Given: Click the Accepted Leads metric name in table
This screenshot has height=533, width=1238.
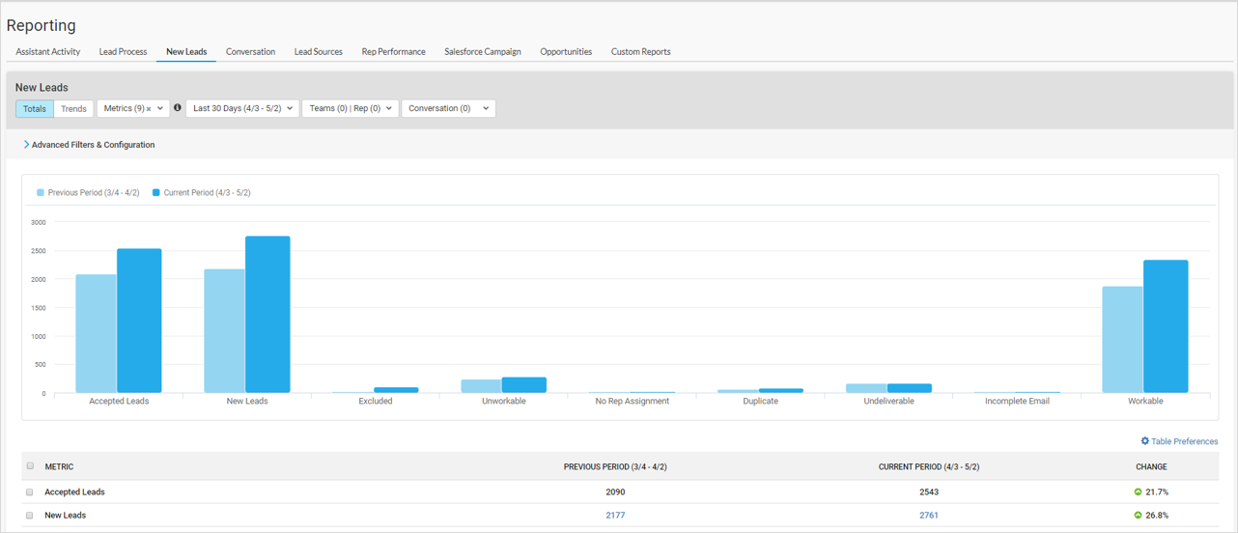Looking at the screenshot, I should tap(74, 492).
